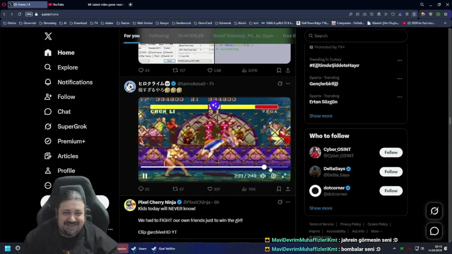
Task: Switch to Genel Teknoloji, PC, AI, Oyun tab
Action: [243, 36]
